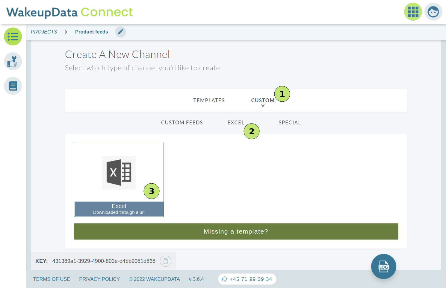Open the PRIVACY POLICY link

click(99, 279)
